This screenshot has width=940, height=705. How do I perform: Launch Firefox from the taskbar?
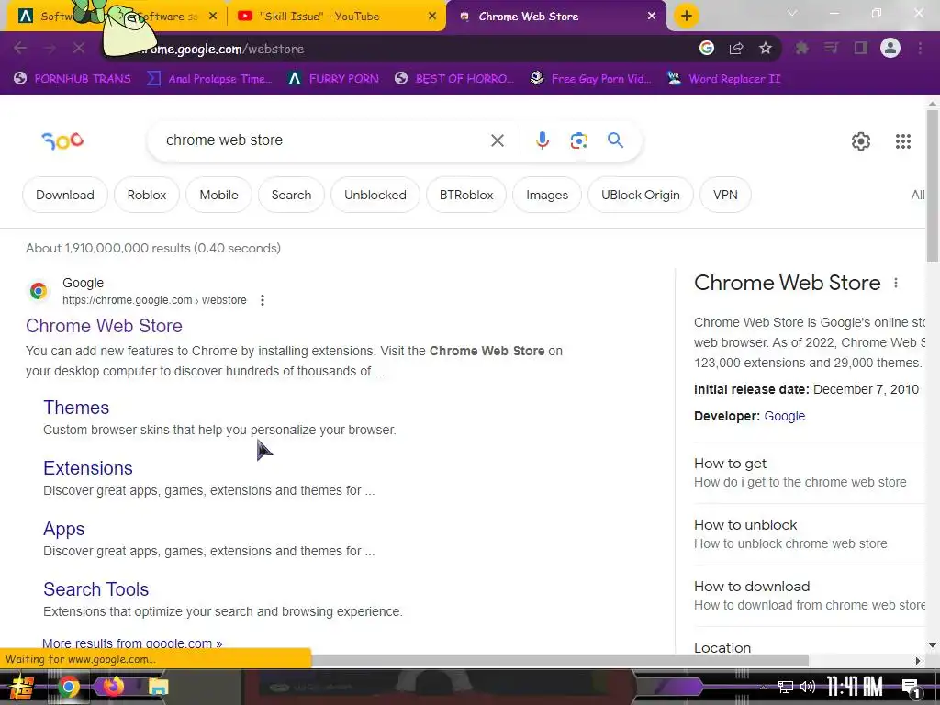coord(113,686)
